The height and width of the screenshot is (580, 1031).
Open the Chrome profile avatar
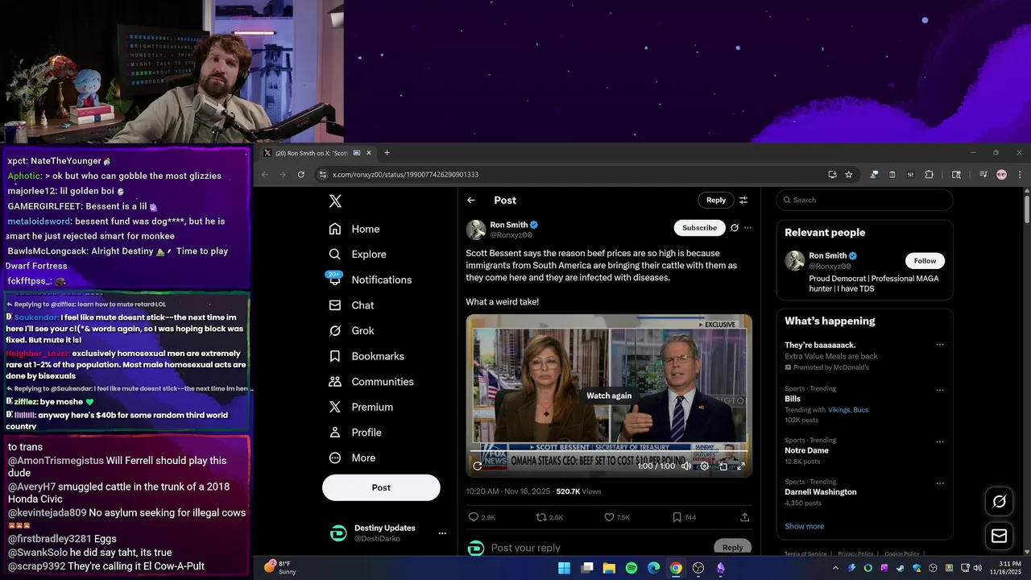click(1001, 174)
